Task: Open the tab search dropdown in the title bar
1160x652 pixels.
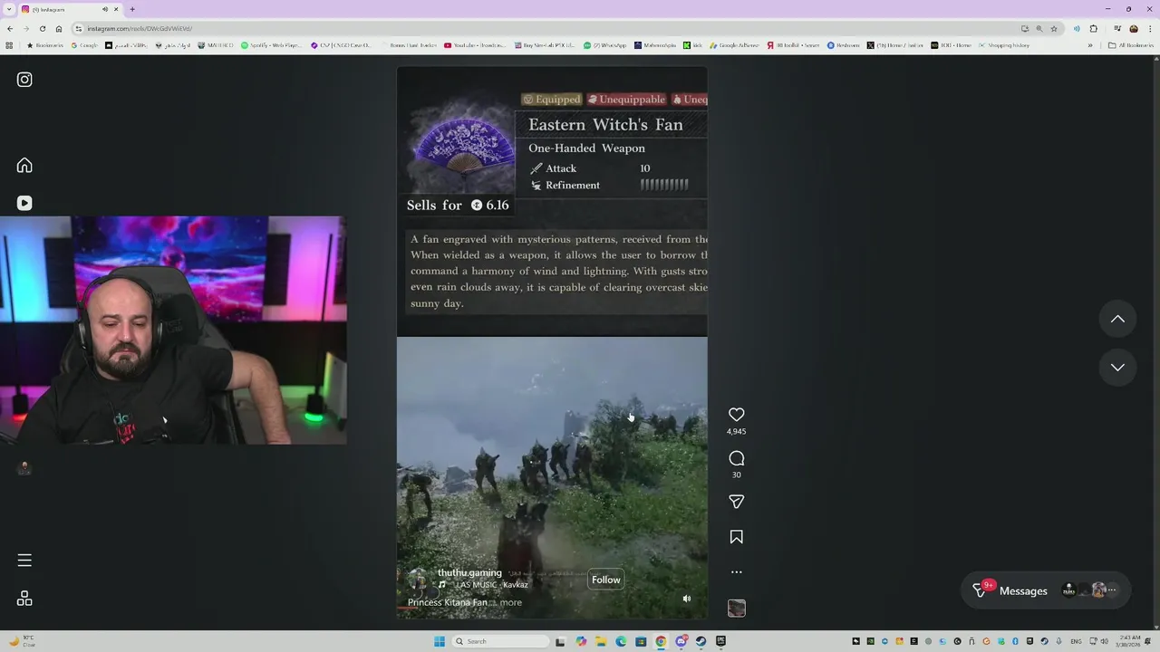Action: (x=9, y=9)
